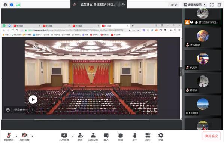Start recording the meeting

(x=121, y=137)
